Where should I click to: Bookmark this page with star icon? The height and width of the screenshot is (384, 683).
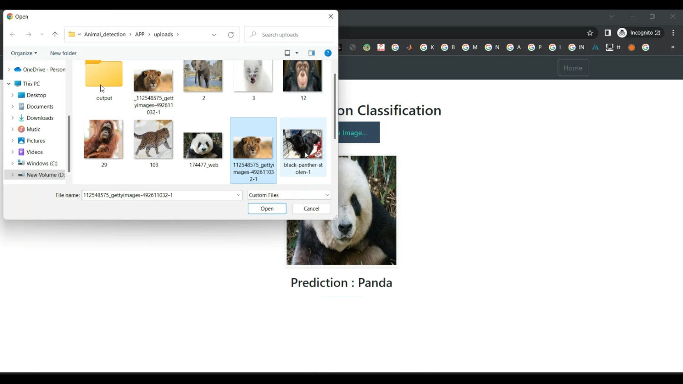(590, 33)
